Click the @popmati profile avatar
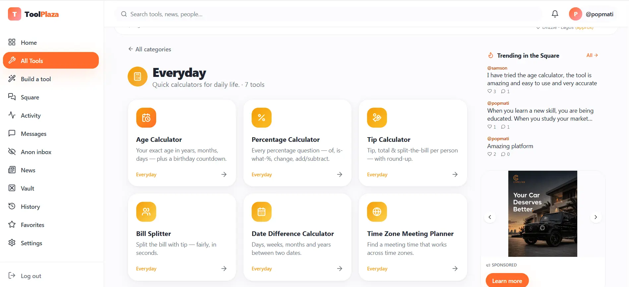The image size is (629, 287). point(576,14)
